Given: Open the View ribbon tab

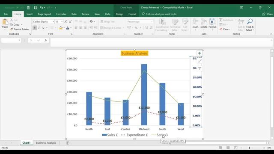Looking at the screenshot, I should point(97,14).
